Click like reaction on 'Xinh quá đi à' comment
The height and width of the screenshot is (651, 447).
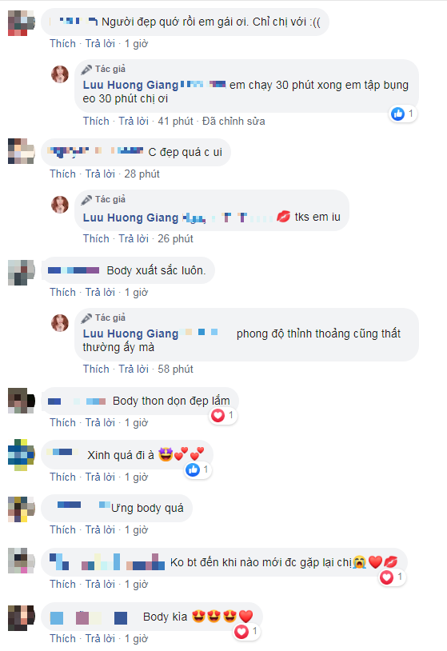click(x=193, y=469)
